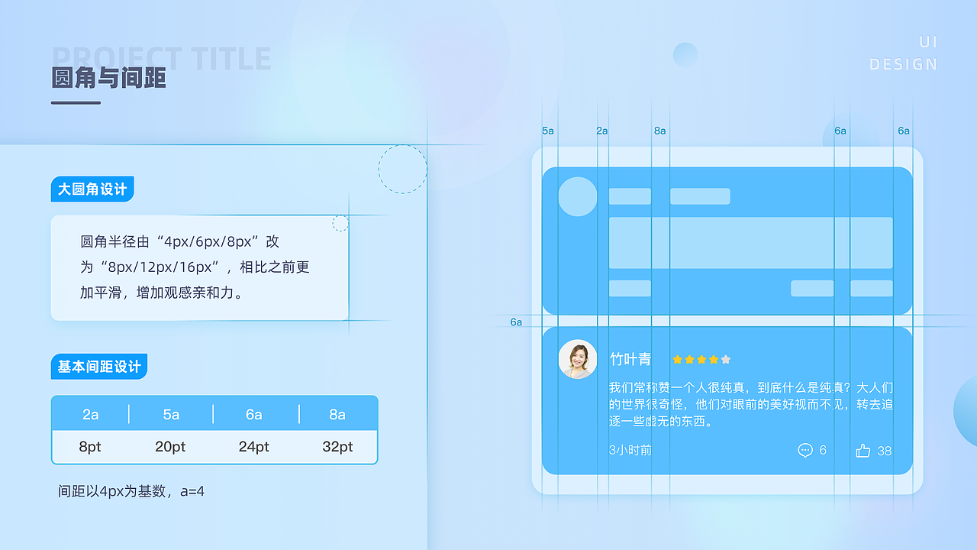Toggle the comment bubble to open replies
Screen dimensions: 977x550
[x=805, y=451]
